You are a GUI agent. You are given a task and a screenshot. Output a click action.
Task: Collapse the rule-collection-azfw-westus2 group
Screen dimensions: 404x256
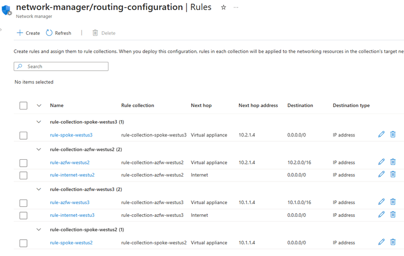pos(39,149)
